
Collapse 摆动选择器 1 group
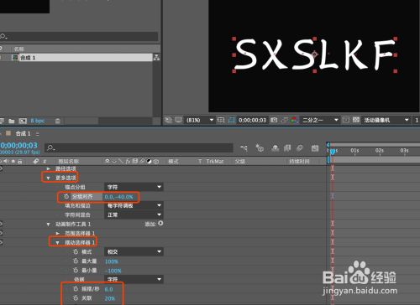point(57,242)
